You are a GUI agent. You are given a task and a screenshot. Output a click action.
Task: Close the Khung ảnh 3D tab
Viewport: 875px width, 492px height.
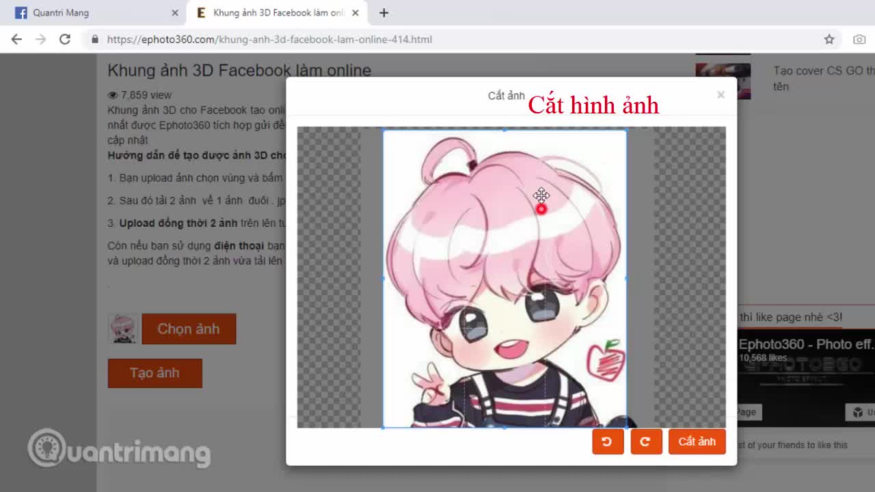(x=355, y=12)
